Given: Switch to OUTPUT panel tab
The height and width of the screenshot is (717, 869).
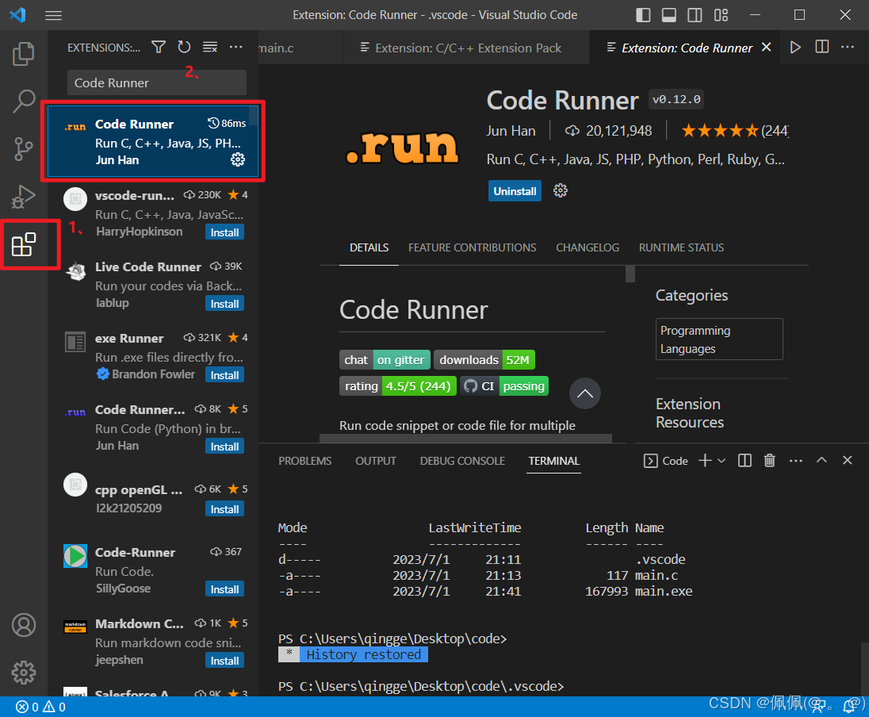Looking at the screenshot, I should tap(376, 461).
